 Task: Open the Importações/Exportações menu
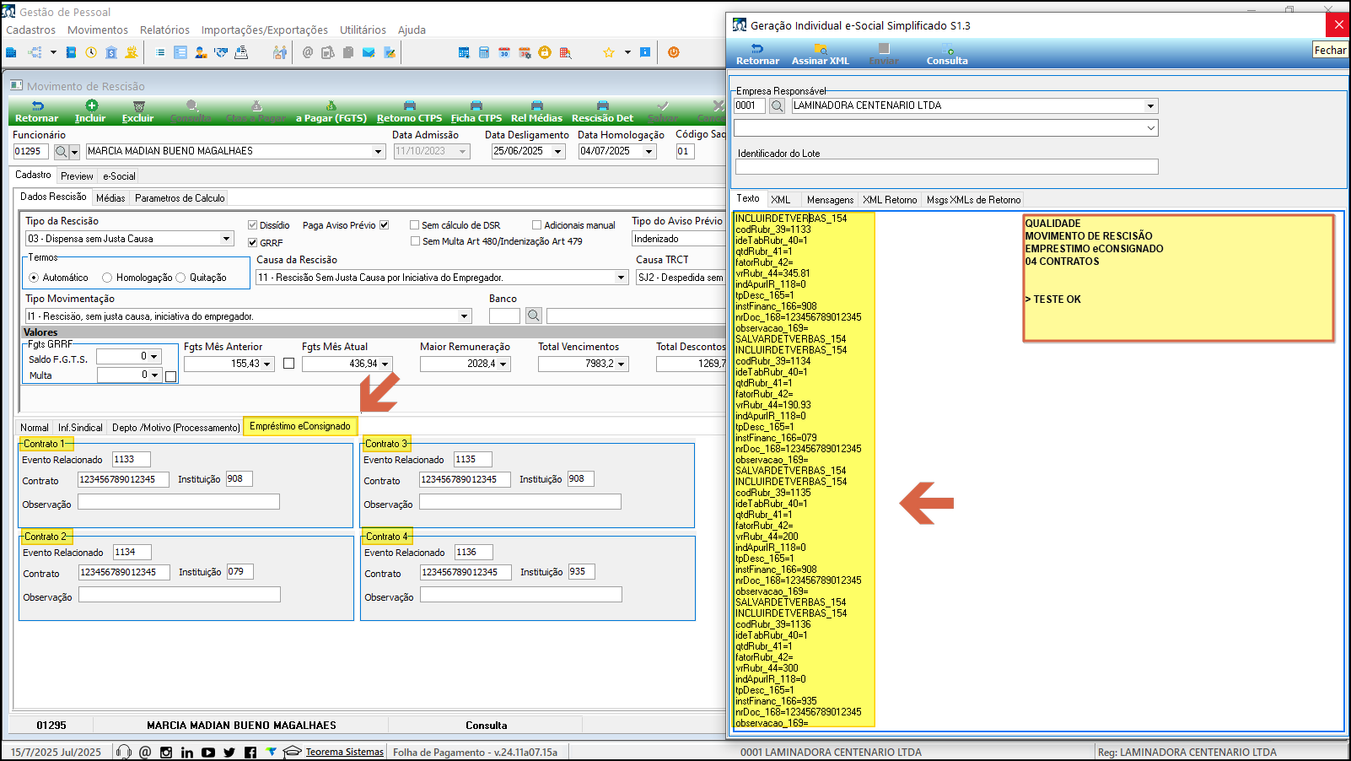click(265, 30)
